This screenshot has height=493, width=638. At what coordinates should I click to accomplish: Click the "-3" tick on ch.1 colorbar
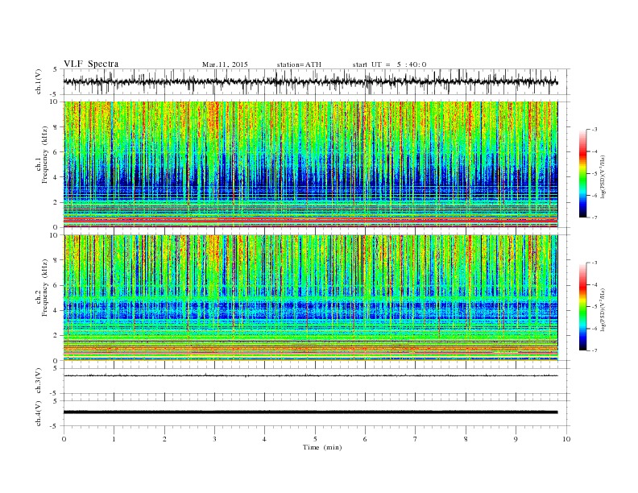coord(594,130)
